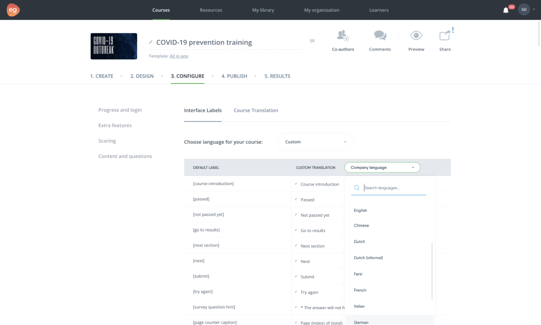Screen dimensions: 541x325
Task: Click edit pencil for page counter caption
Action: coord(296,323)
